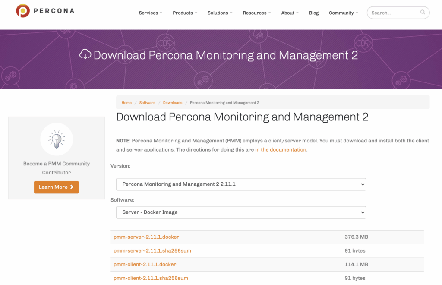Open the 'in the documentation' link
The height and width of the screenshot is (285, 442).
tap(280, 149)
